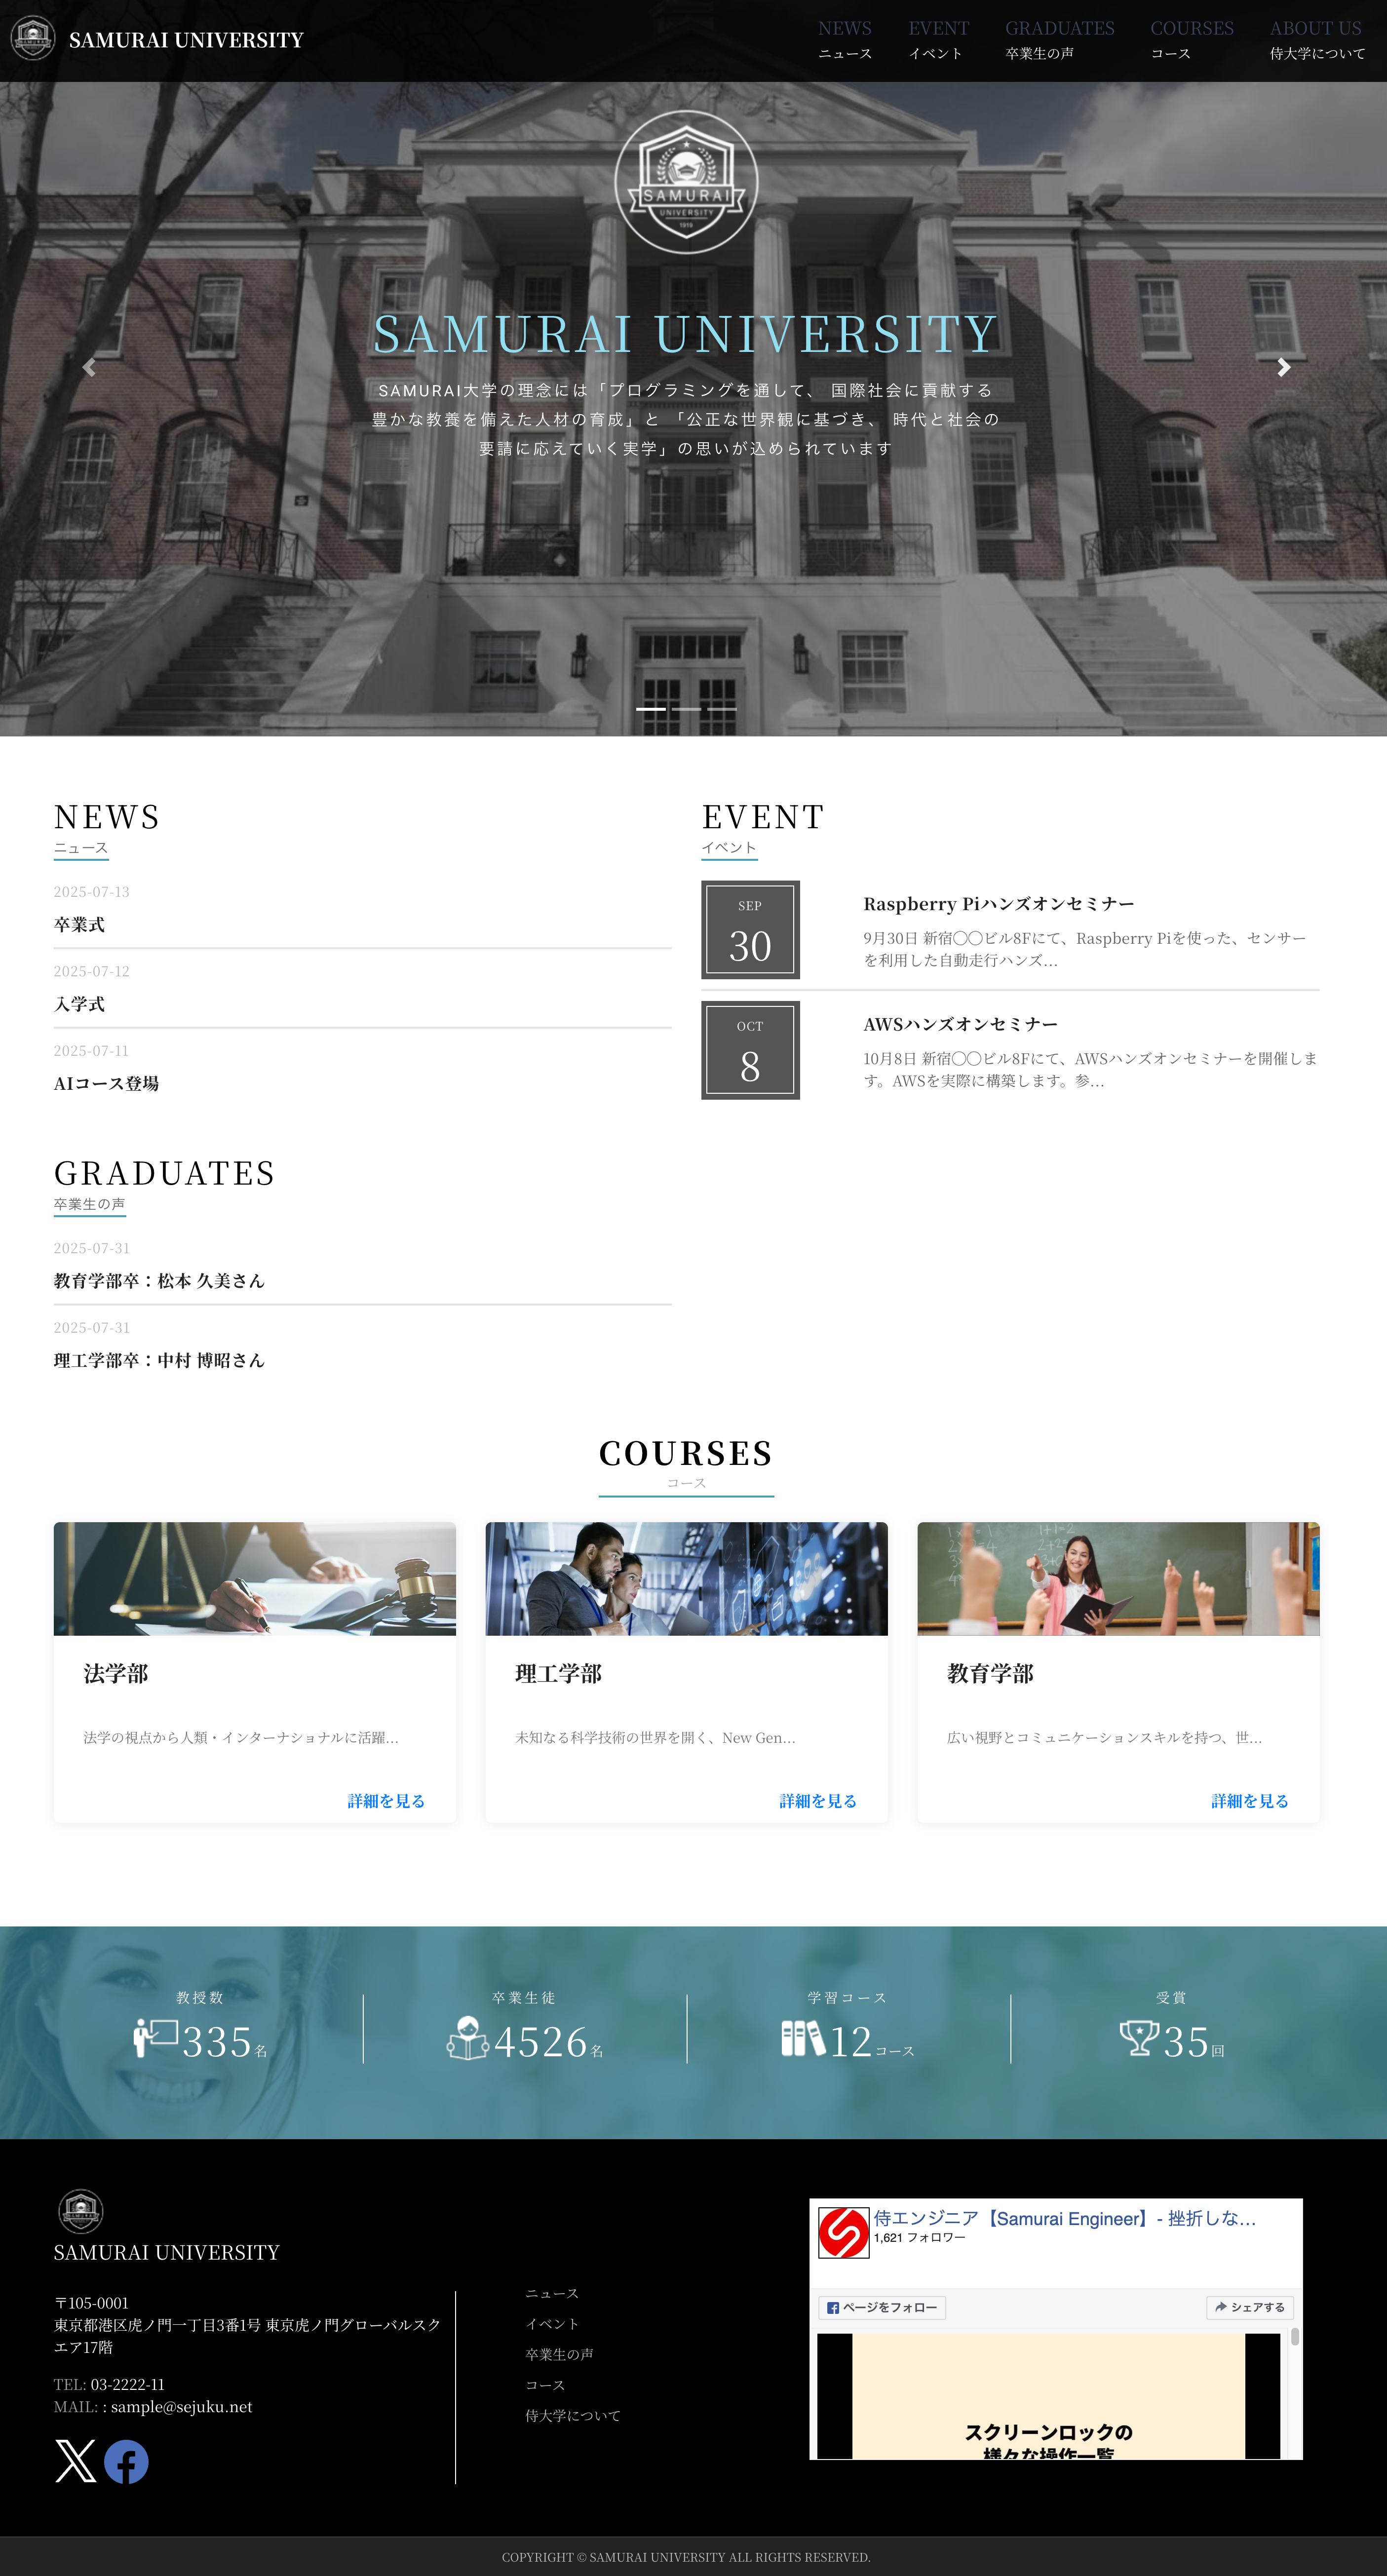Click the 理工学部 course card image
This screenshot has height=2576, width=1387.
pos(686,1579)
